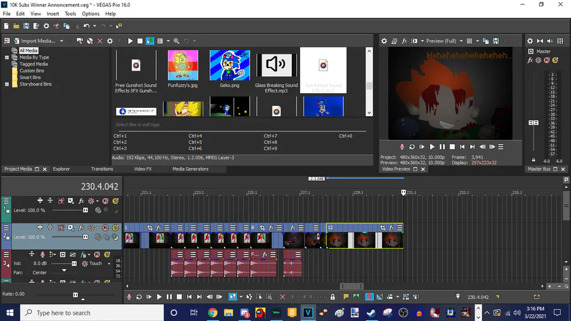Start media preview in Project Media toolbar

coord(130,41)
